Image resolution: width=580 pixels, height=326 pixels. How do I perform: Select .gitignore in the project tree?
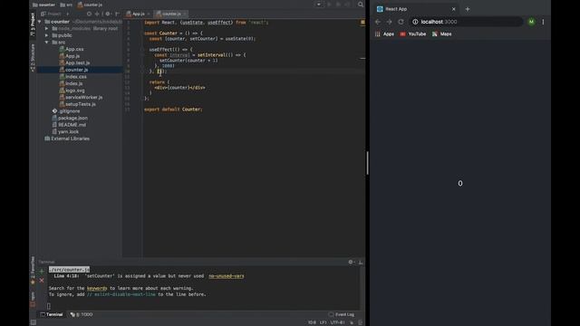pos(66,110)
